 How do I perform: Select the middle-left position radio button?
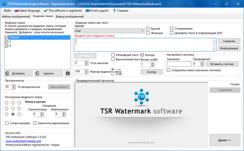6,109
